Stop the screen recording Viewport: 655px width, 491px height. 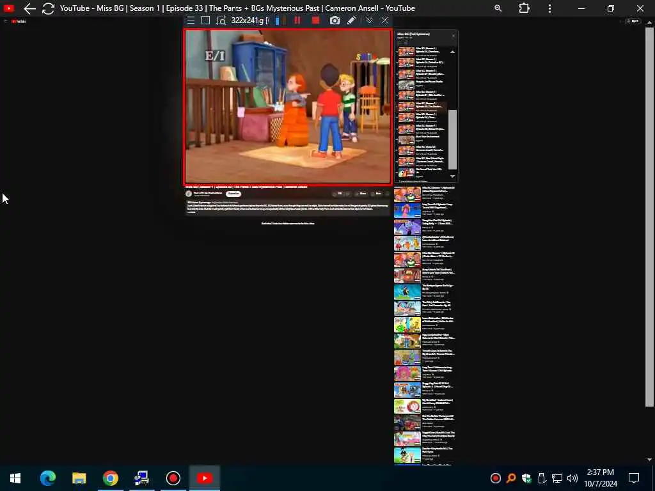pos(316,20)
